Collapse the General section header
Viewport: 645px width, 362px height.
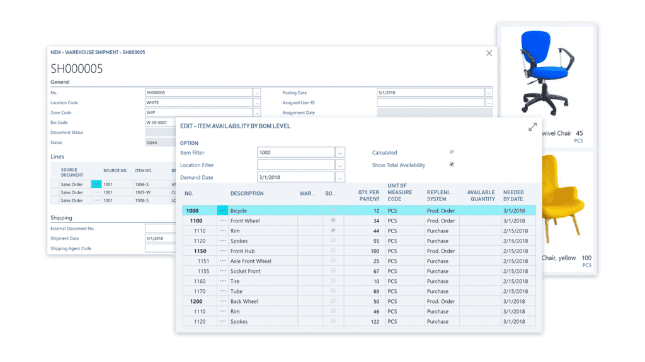coord(60,82)
